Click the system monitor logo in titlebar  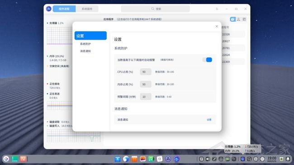(49, 9)
